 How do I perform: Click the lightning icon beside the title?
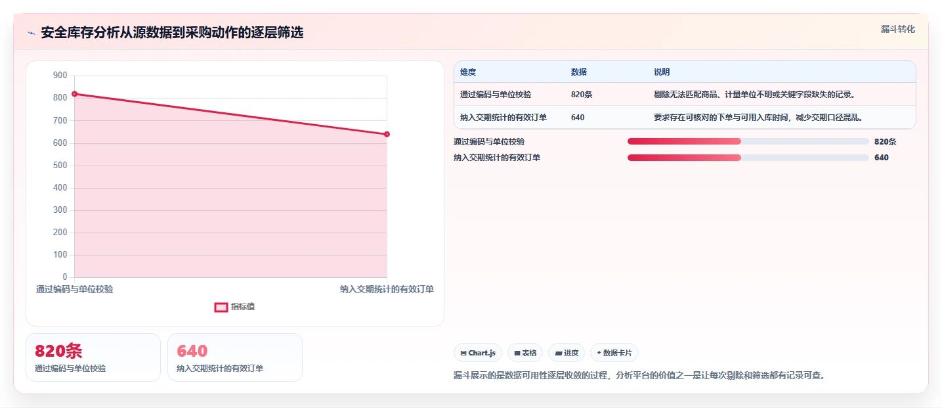click(x=31, y=33)
